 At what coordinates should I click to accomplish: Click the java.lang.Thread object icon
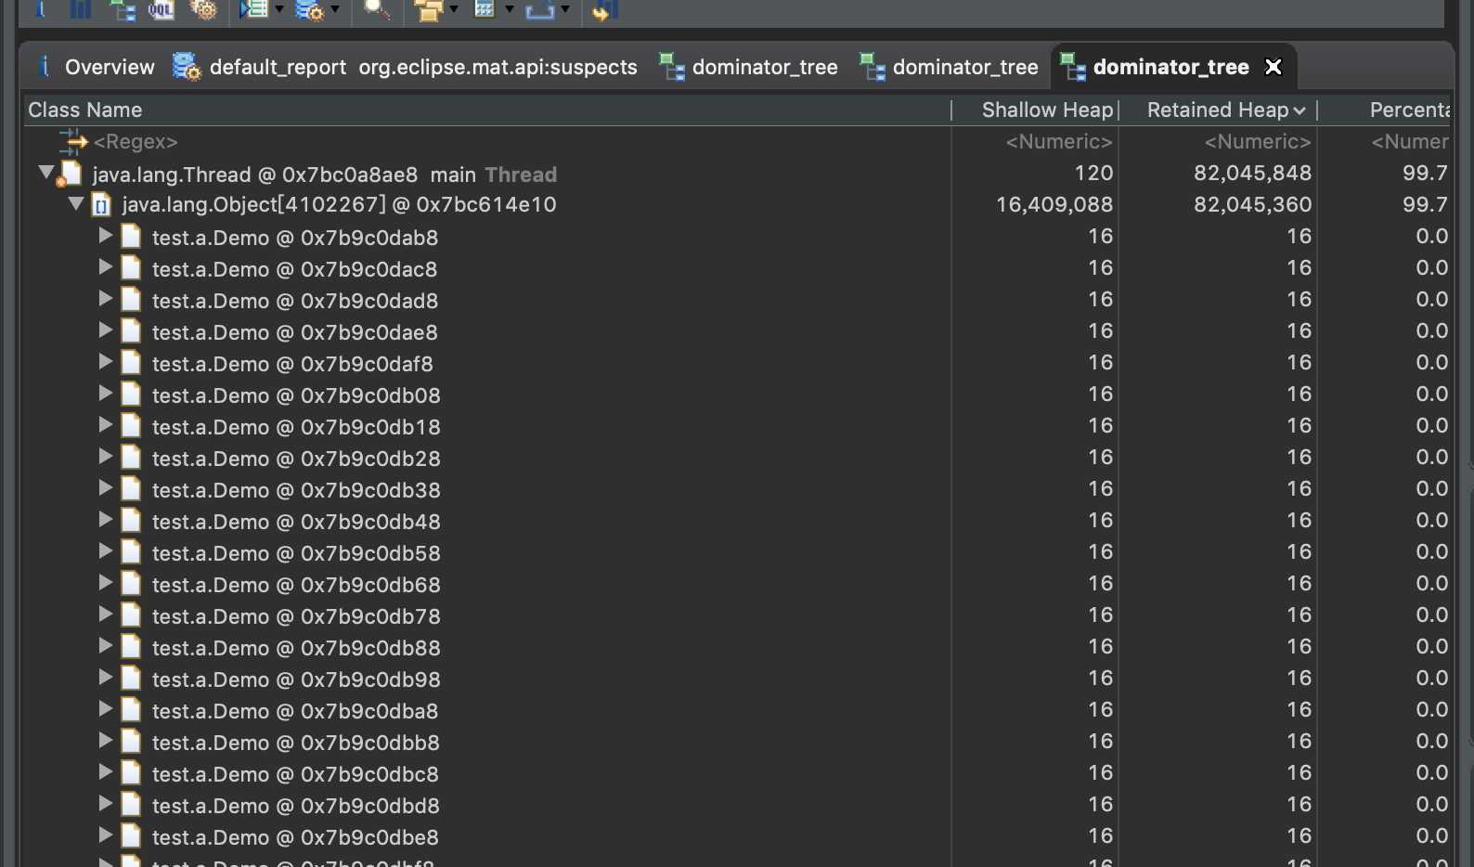(70, 174)
